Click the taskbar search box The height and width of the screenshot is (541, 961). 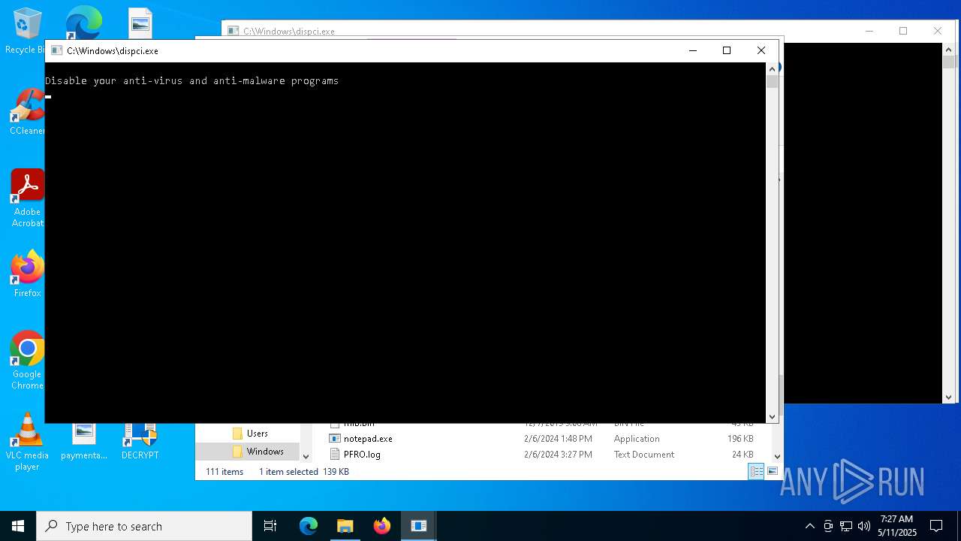click(144, 526)
